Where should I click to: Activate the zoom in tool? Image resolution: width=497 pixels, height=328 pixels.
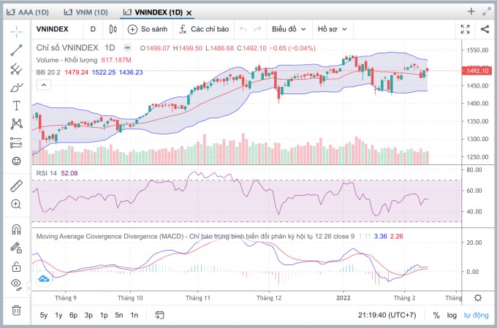click(17, 204)
